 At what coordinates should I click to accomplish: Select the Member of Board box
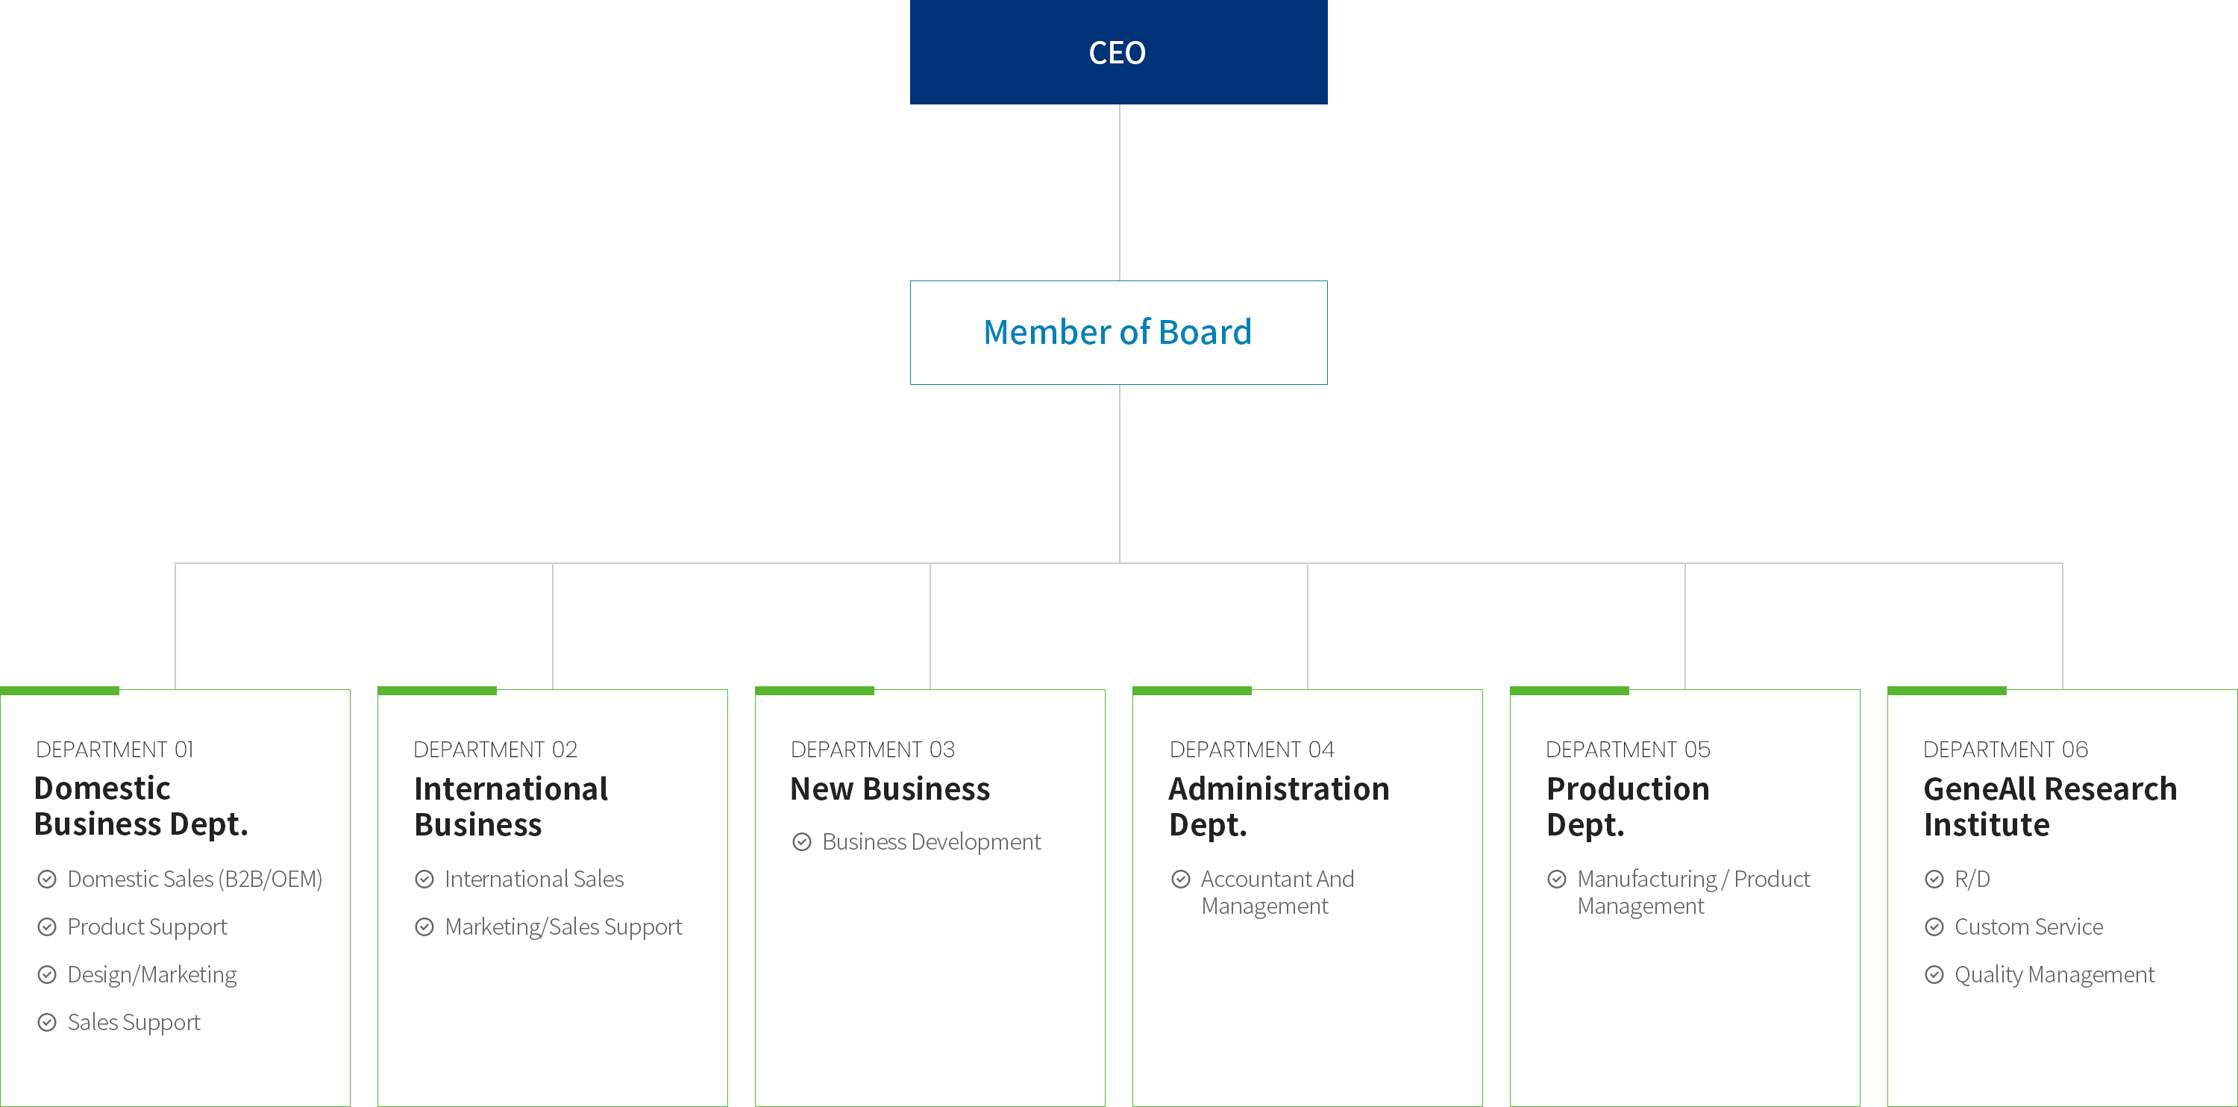1118,332
